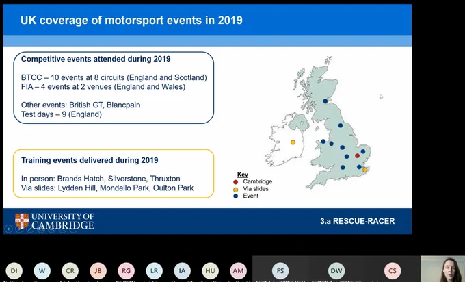The height and width of the screenshot is (282, 465).
Task: Select participant avatar DI
Action: (x=14, y=271)
